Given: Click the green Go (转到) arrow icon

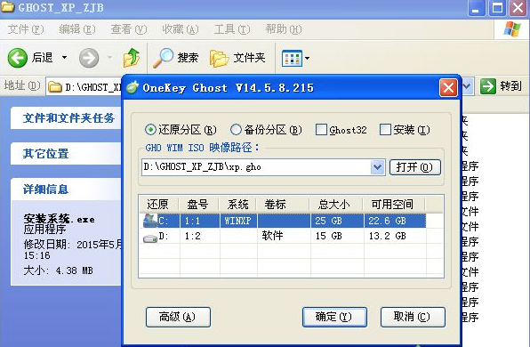Looking at the screenshot, I should [x=487, y=86].
